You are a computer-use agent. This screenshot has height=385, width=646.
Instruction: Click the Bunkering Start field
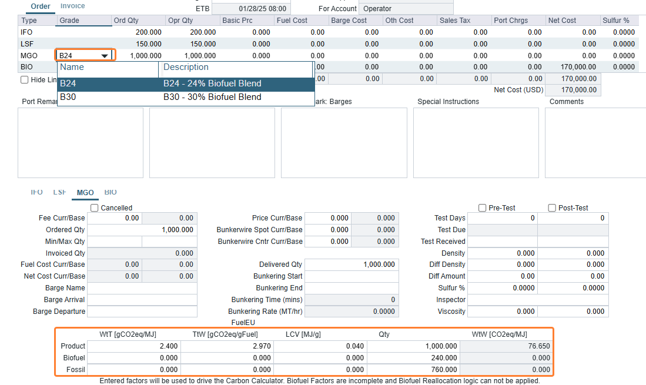351,276
